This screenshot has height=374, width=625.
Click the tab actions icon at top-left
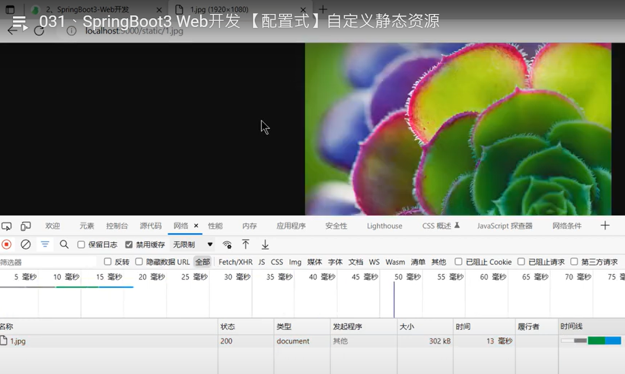coord(10,10)
